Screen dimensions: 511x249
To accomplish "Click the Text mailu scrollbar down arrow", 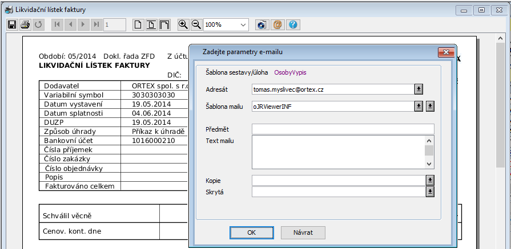I will [x=429, y=164].
